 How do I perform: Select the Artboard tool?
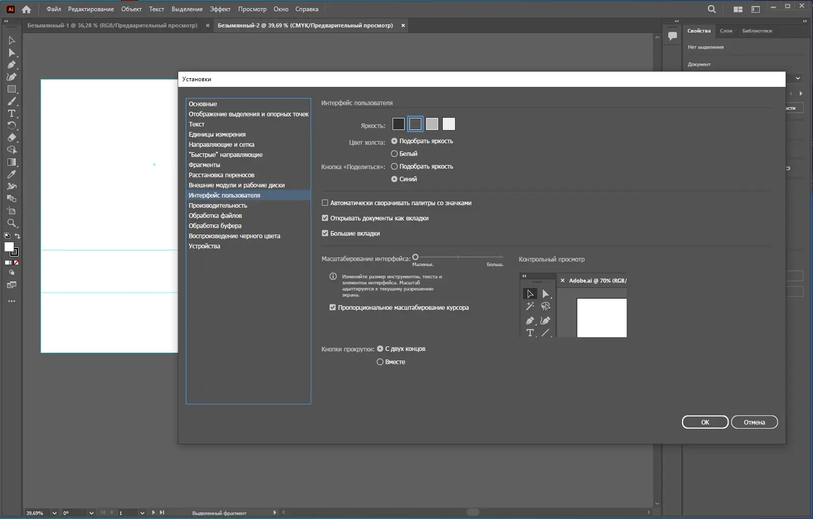12,211
